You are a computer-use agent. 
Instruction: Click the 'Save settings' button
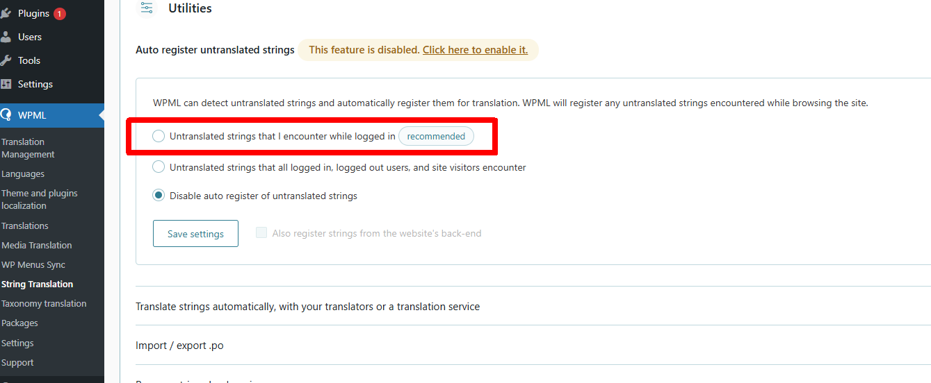point(195,234)
